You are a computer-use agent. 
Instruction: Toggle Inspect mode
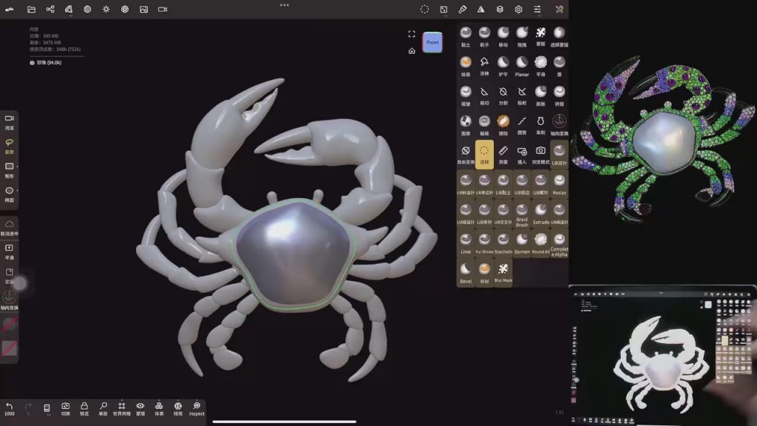197,408
